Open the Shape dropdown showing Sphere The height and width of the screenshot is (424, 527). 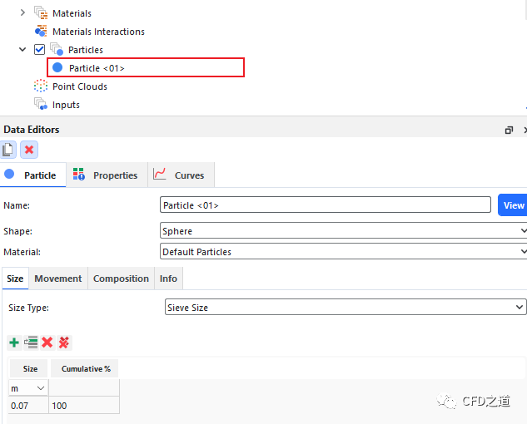[343, 231]
